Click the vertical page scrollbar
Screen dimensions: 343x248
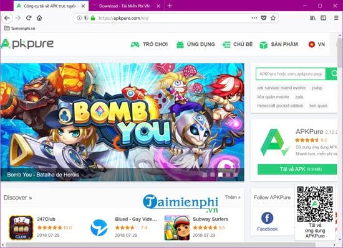[x=340, y=53]
